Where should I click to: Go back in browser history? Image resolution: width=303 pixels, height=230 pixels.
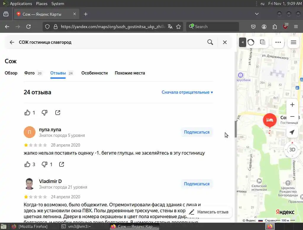[7, 27]
